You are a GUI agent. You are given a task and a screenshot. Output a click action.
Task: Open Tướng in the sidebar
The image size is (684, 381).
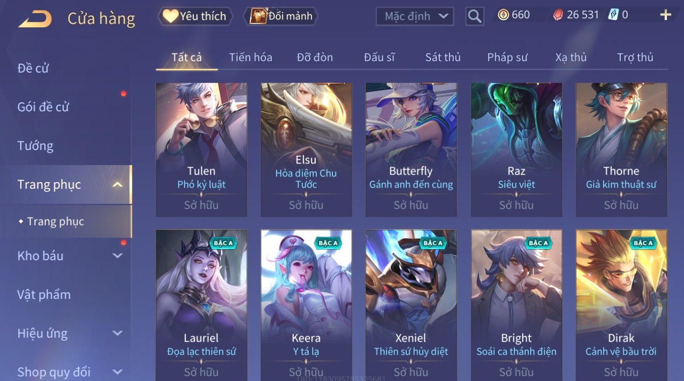[x=35, y=146]
